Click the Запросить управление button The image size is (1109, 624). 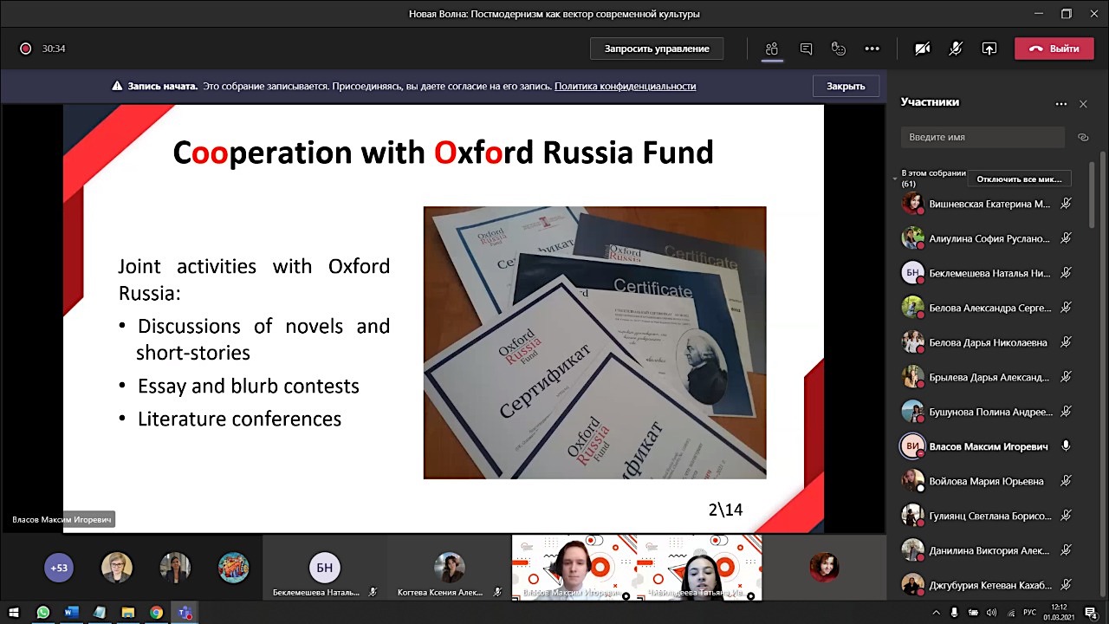click(x=657, y=49)
